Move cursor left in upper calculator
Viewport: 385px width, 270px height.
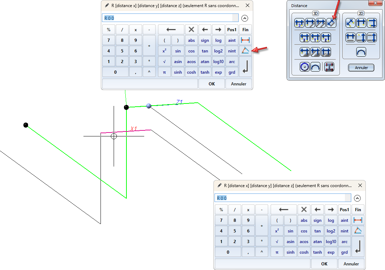pos(205,30)
